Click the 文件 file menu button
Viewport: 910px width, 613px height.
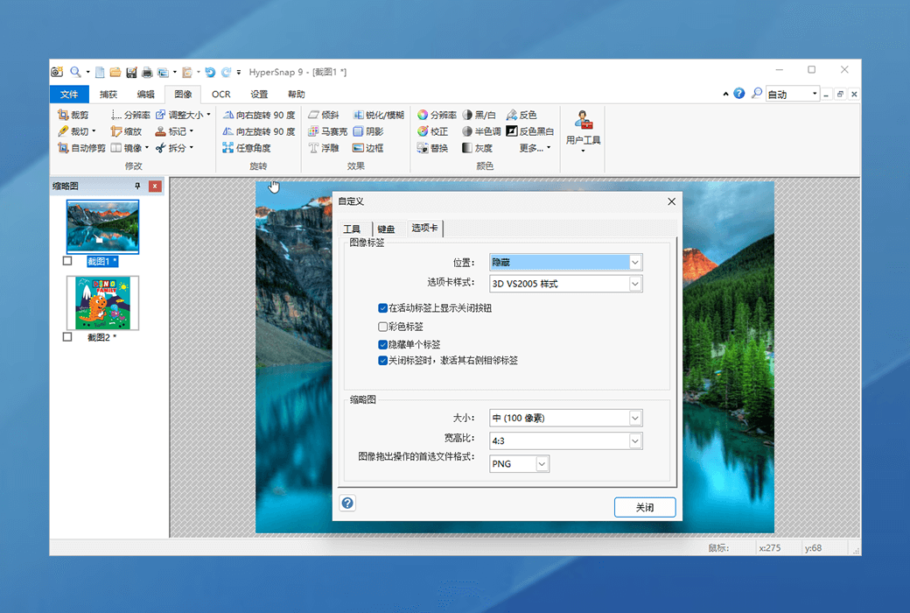pyautogui.click(x=69, y=95)
